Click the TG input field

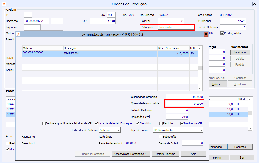pyautogui.click(x=28, y=15)
